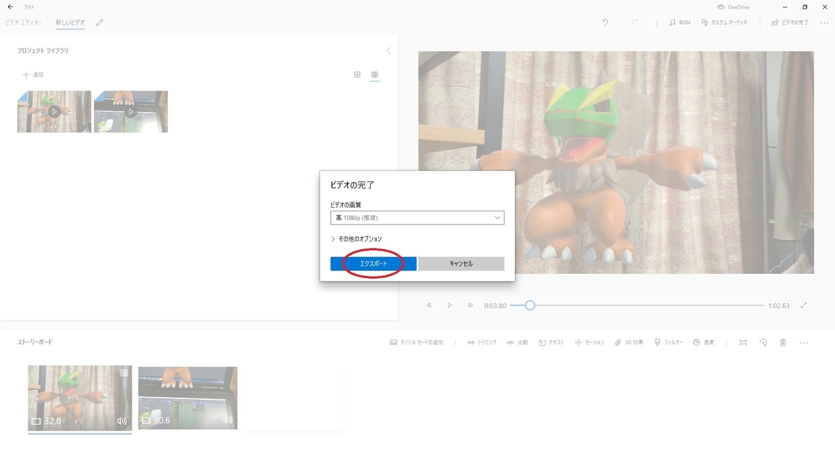Click 分割 split tool
Image resolution: width=835 pixels, height=452 pixels.
pyautogui.click(x=518, y=342)
